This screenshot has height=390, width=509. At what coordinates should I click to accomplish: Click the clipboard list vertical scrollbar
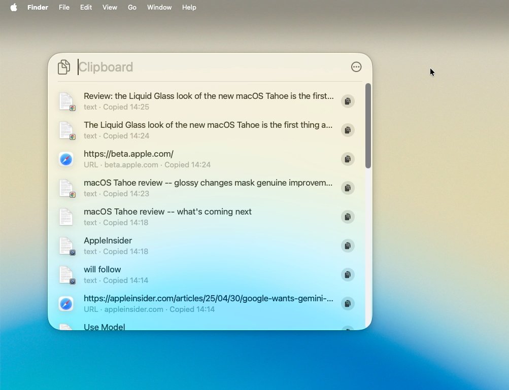pyautogui.click(x=368, y=126)
